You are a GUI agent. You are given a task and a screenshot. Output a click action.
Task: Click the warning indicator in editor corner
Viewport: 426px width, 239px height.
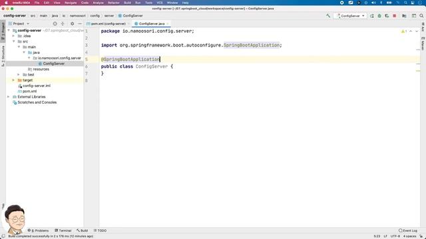(x=404, y=31)
